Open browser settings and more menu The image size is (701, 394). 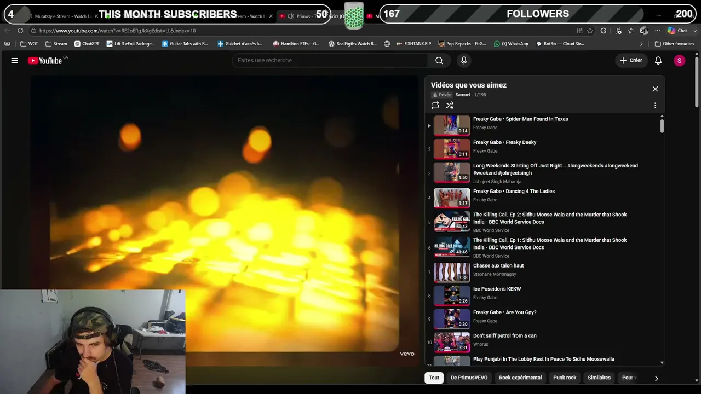pos(657,31)
